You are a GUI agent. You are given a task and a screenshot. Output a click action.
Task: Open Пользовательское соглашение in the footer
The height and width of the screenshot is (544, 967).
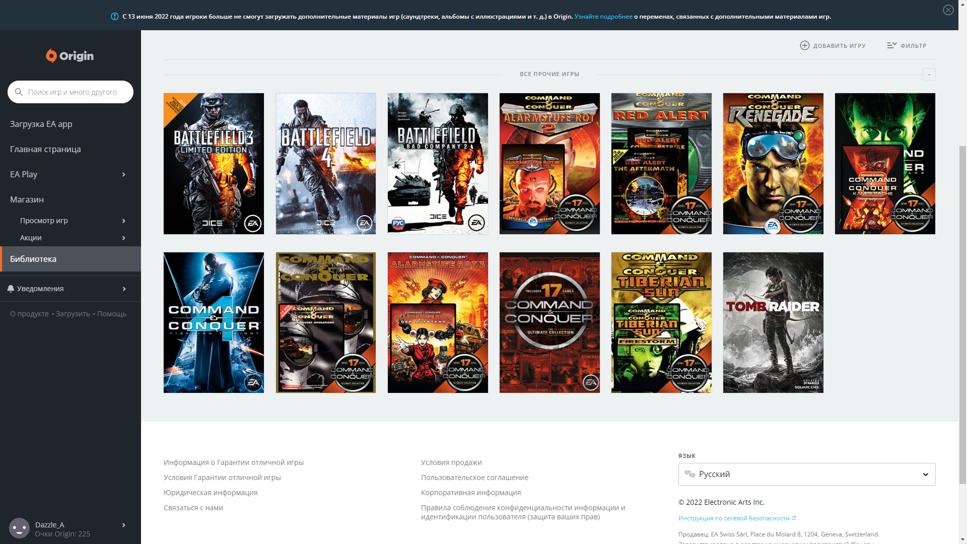474,477
